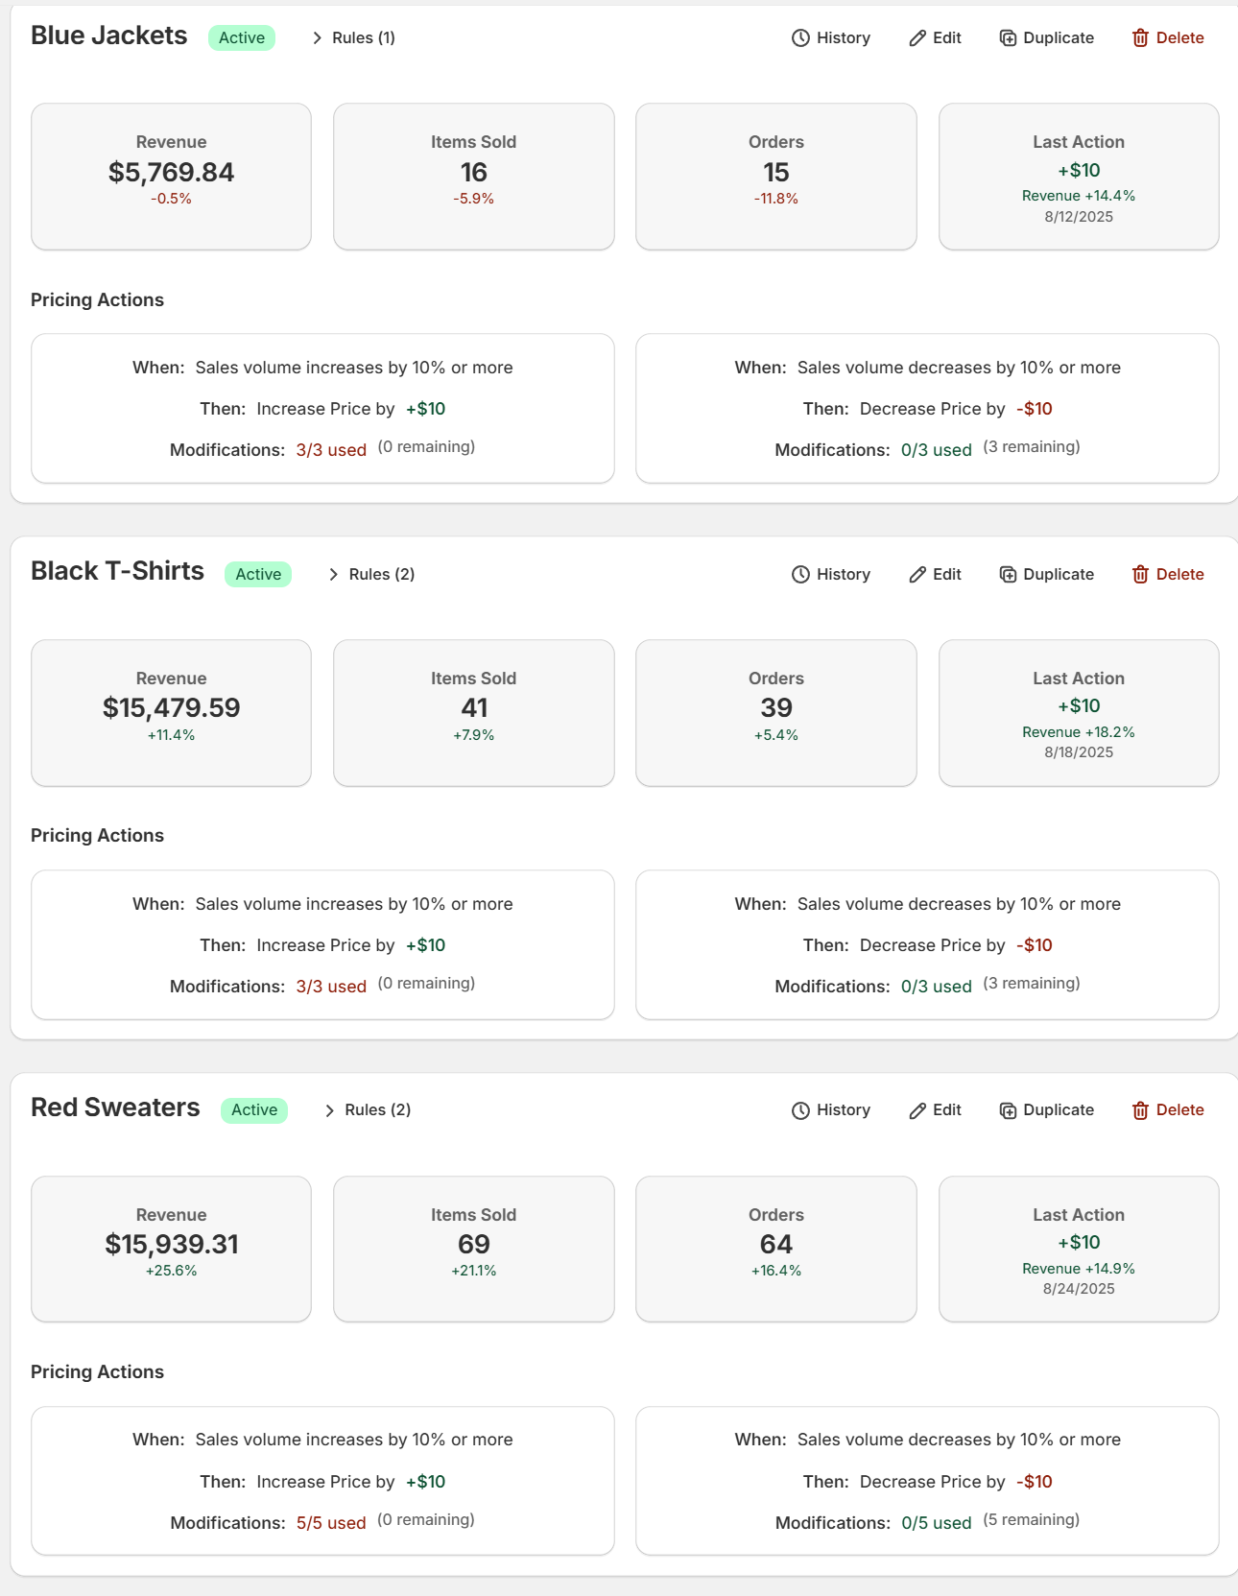Image resolution: width=1238 pixels, height=1596 pixels.
Task: Select the Revenue stat card for Red Sweaters
Action: (171, 1248)
